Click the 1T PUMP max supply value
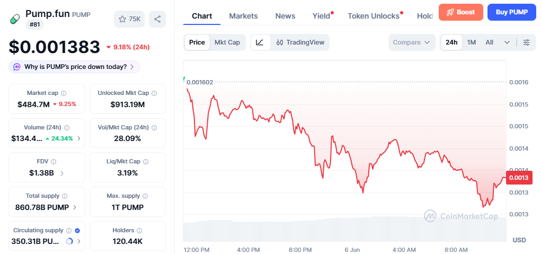The image size is (541, 254). coord(128,207)
